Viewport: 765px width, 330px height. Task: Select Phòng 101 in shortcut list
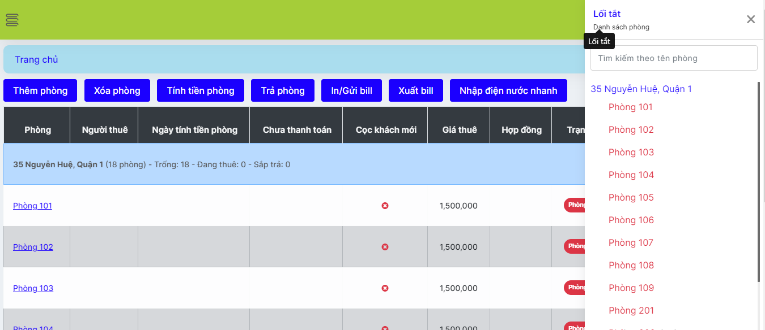[631, 107]
